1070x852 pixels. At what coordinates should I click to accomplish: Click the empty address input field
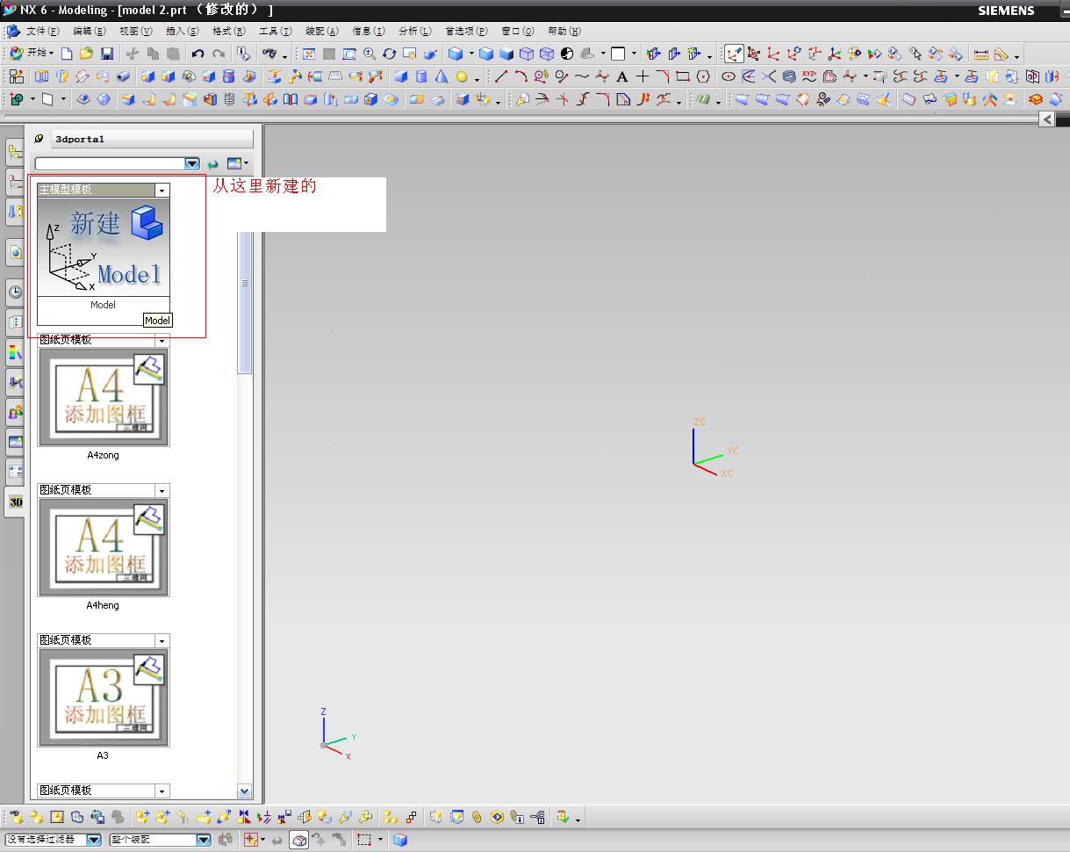110,163
